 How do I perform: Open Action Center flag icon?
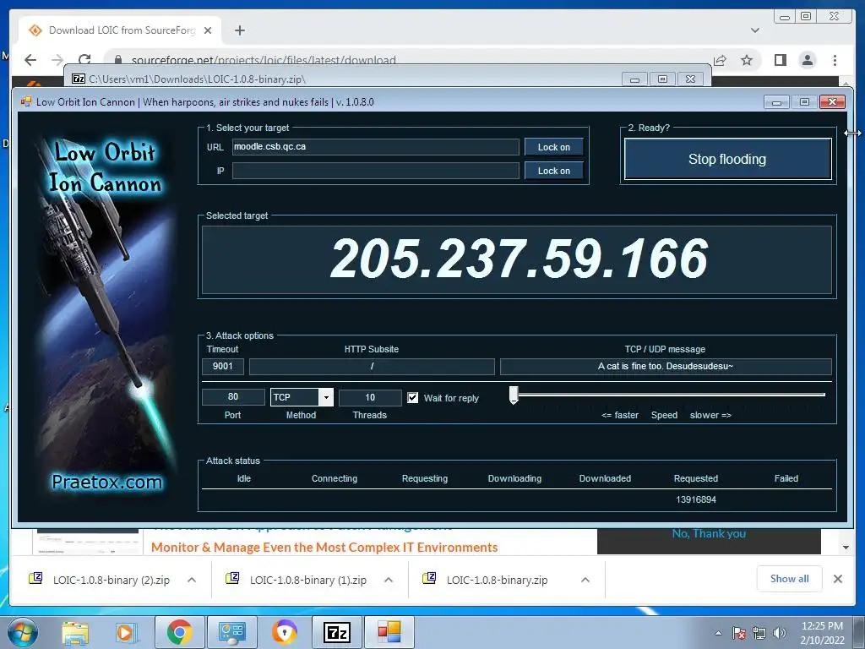point(739,634)
